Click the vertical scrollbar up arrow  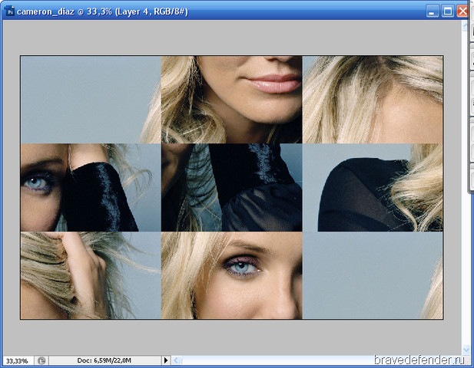pyautogui.click(x=466, y=26)
